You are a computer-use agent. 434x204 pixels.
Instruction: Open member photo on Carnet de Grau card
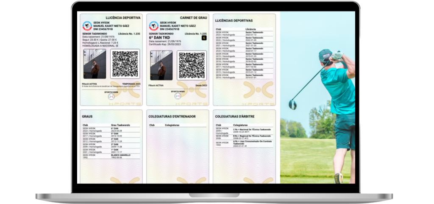point(161,65)
